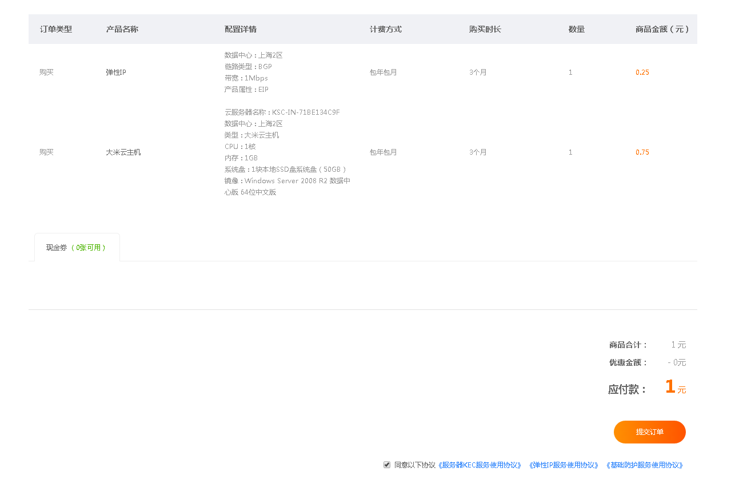Click the 商品金额（元）column header
The width and height of the screenshot is (751, 488).
[x=662, y=29]
